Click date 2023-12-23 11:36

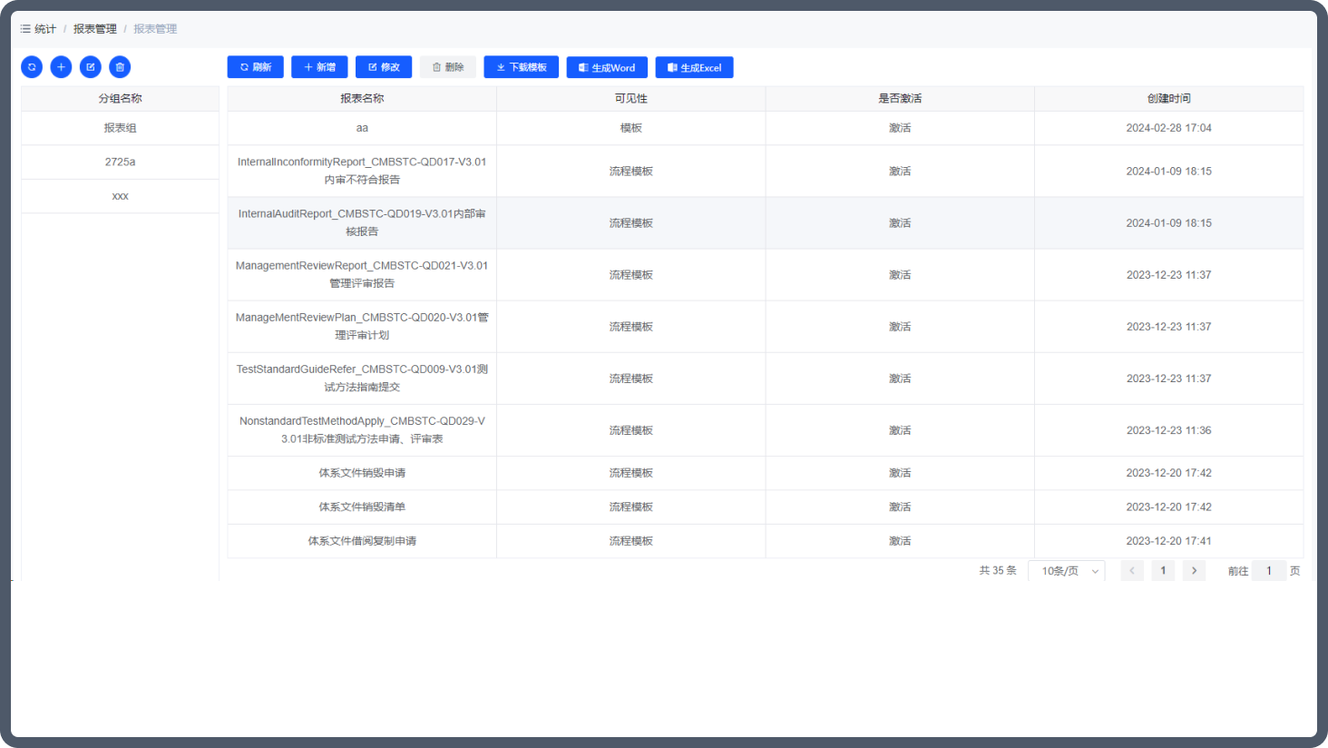(1169, 430)
